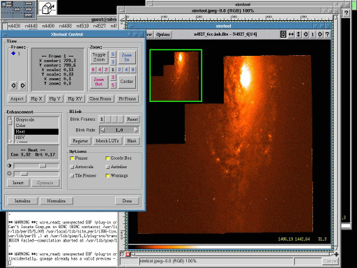The width and height of the screenshot is (357, 268).
Task: Click the Flip XY button
Action: pos(75,98)
